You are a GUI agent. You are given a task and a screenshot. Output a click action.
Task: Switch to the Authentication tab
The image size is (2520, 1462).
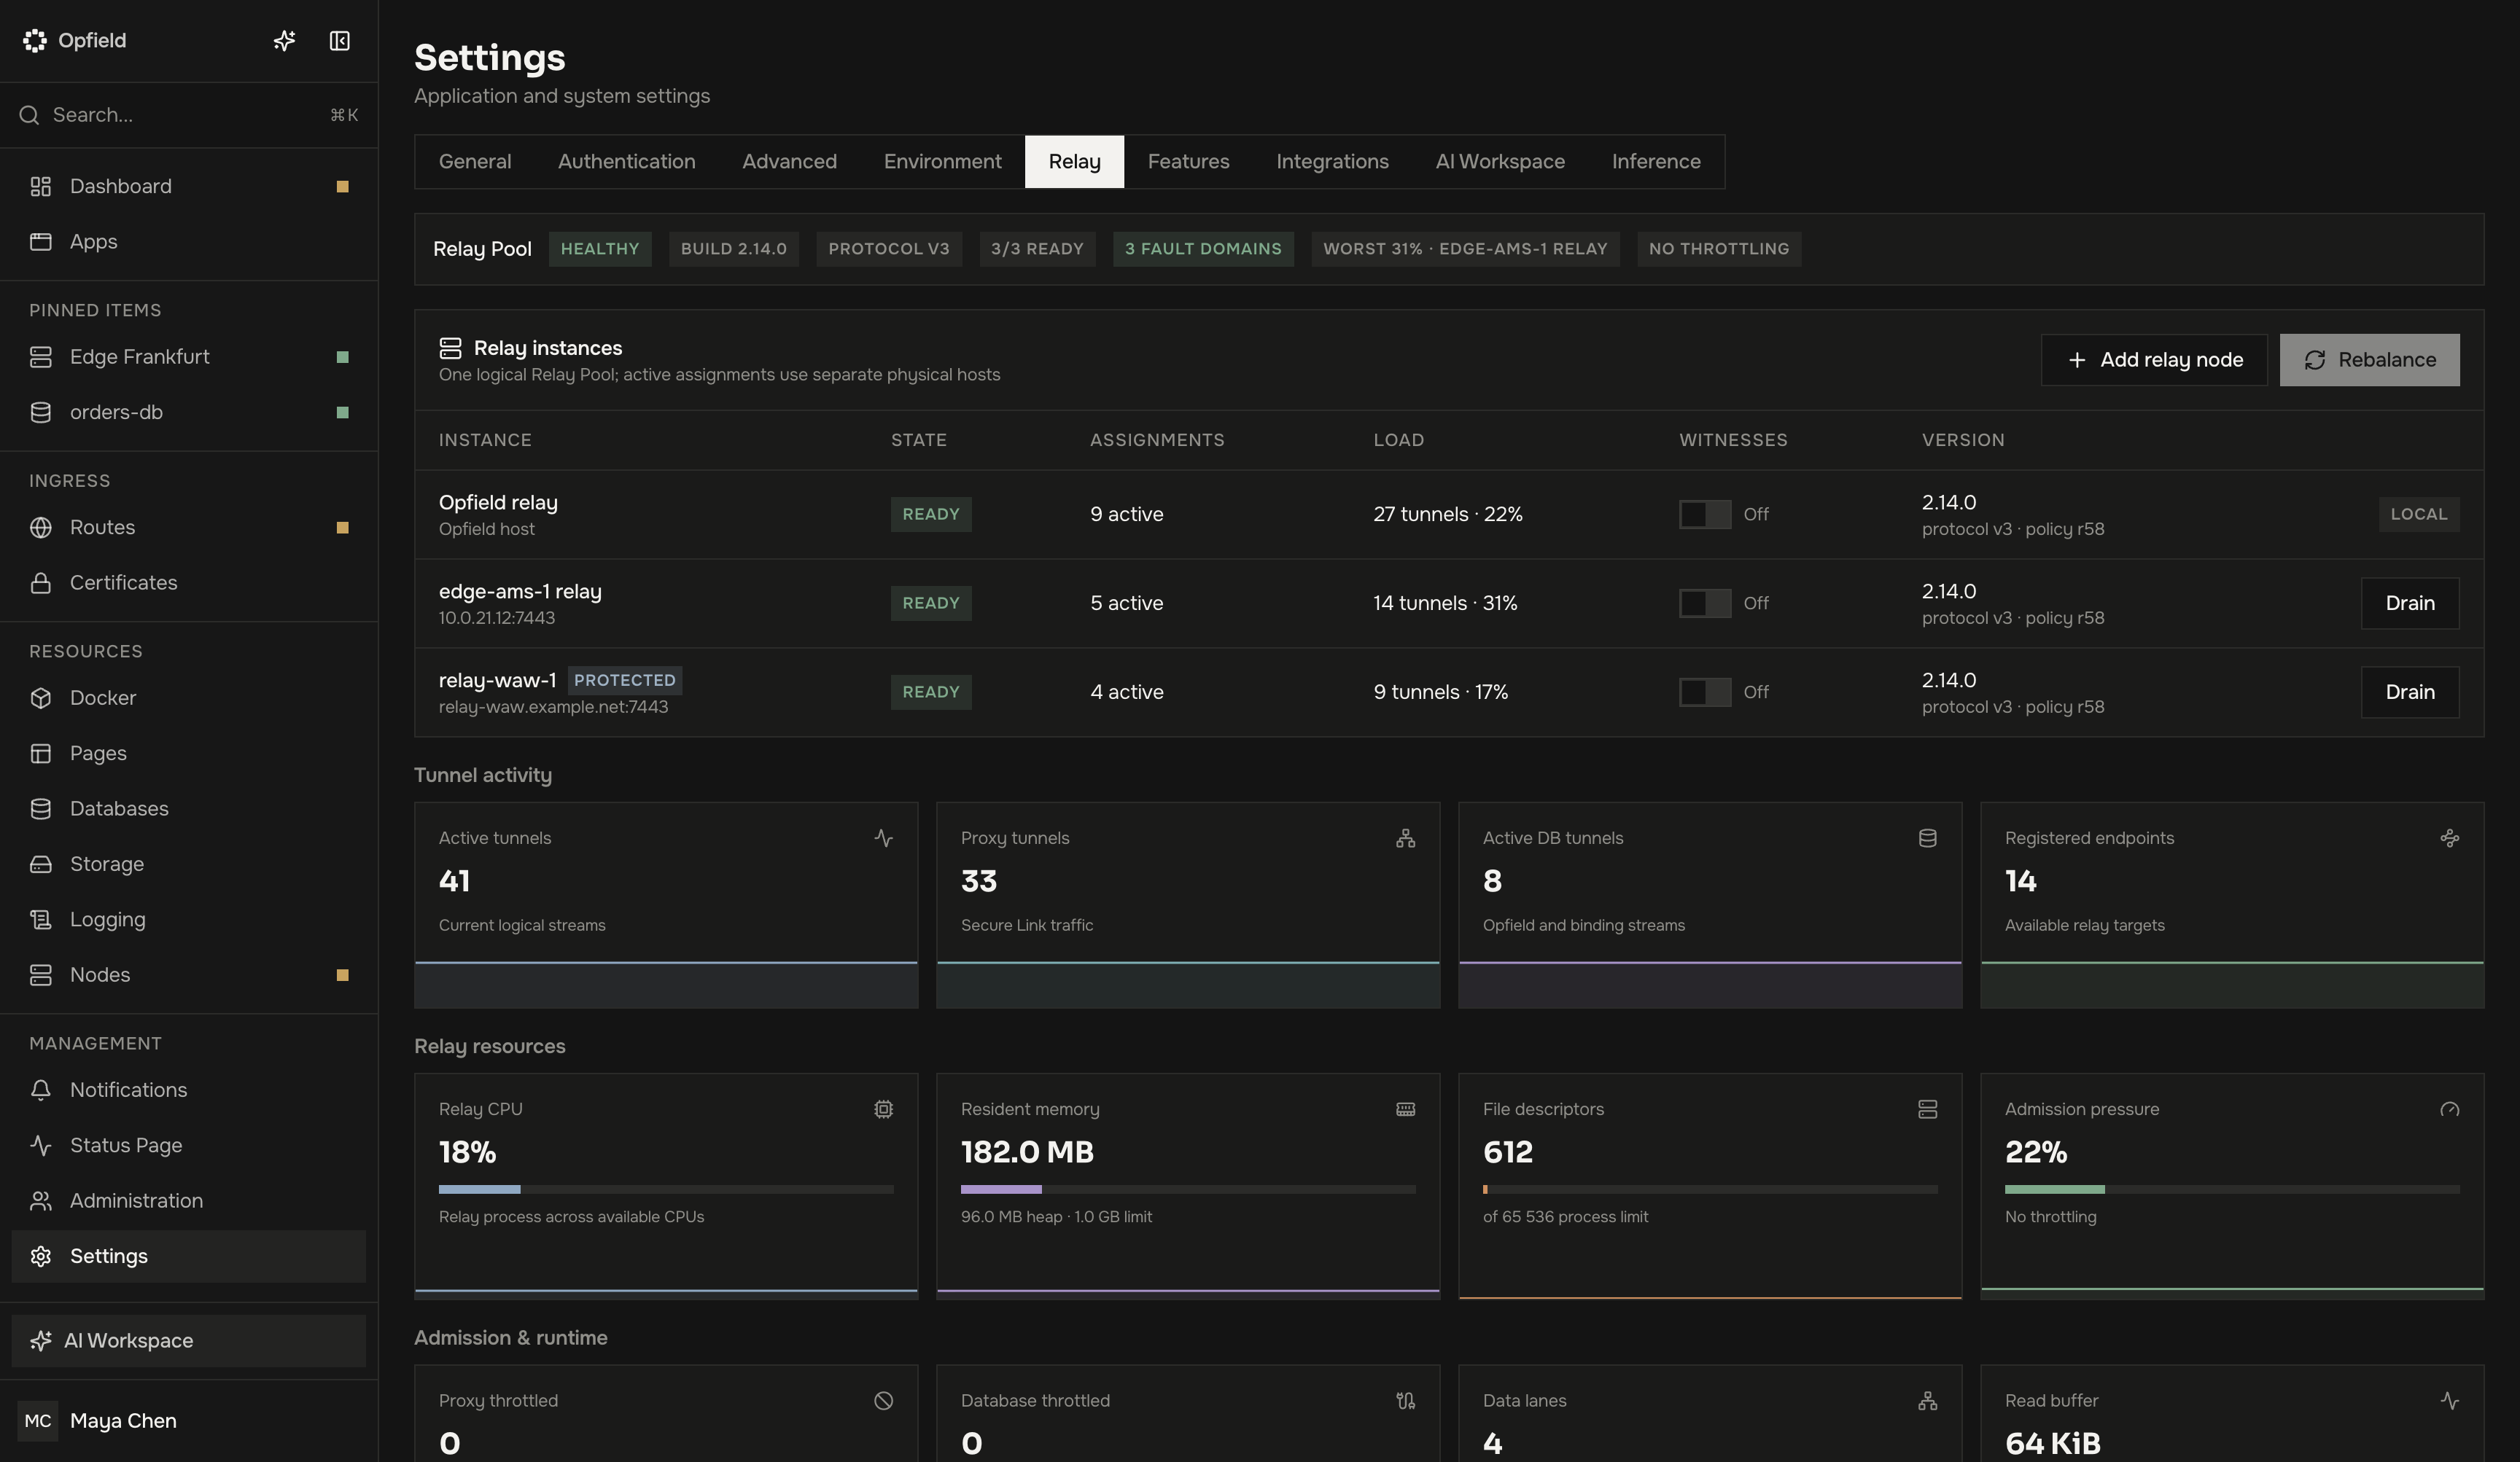[627, 162]
